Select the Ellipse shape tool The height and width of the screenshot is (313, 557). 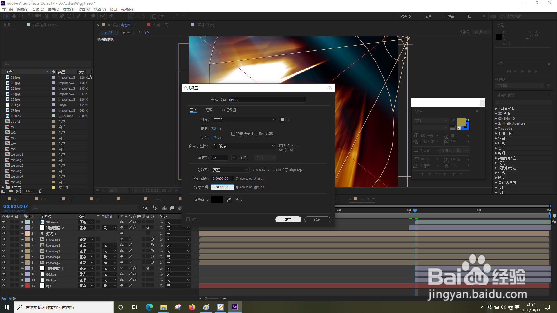point(55,16)
